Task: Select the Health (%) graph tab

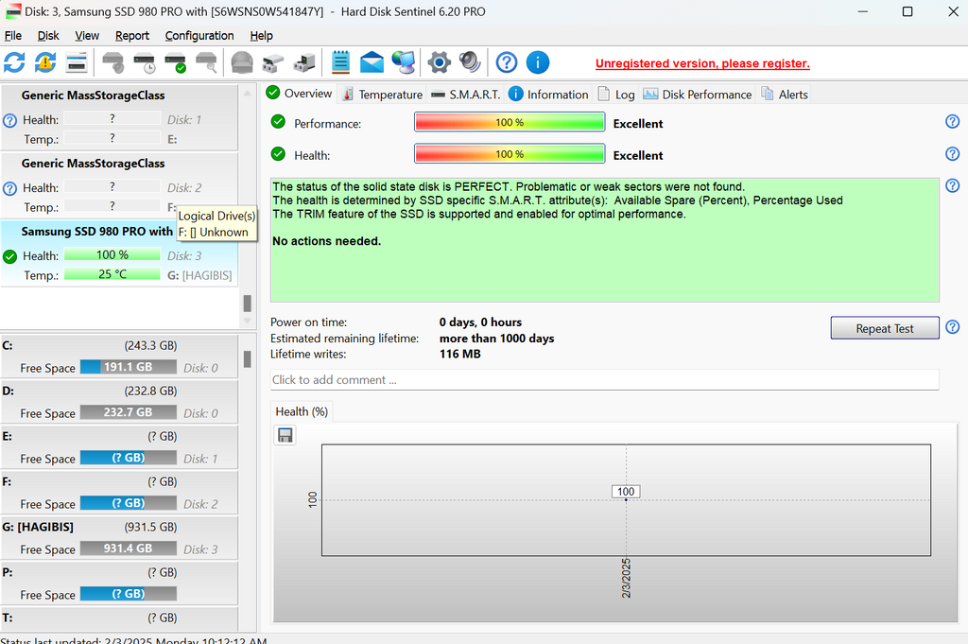Action: coord(302,412)
